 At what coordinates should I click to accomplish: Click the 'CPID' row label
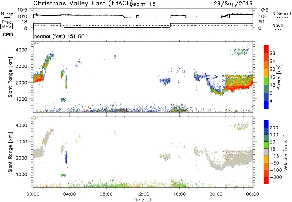coord(8,35)
